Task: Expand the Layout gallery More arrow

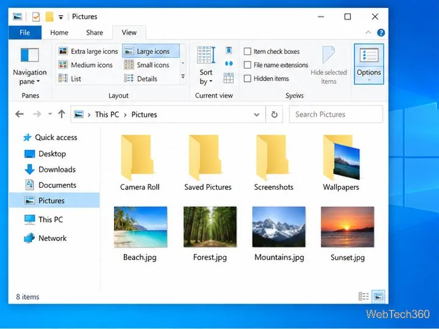Action: (x=183, y=76)
